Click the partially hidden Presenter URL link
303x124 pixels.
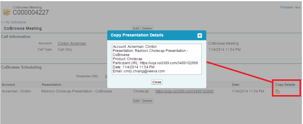click(x=106, y=76)
